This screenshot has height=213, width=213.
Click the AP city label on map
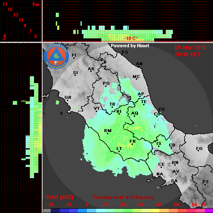(141, 94)
